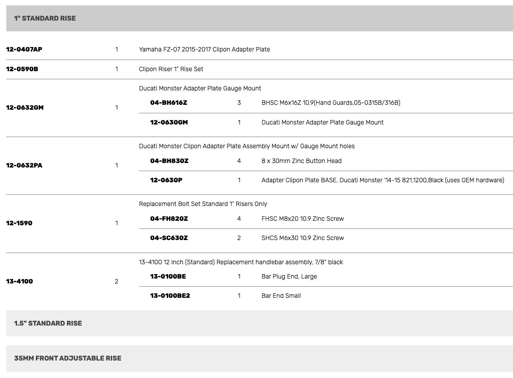Select screw part 04-SC630Z
The width and height of the screenshot is (513, 378).
(169, 238)
